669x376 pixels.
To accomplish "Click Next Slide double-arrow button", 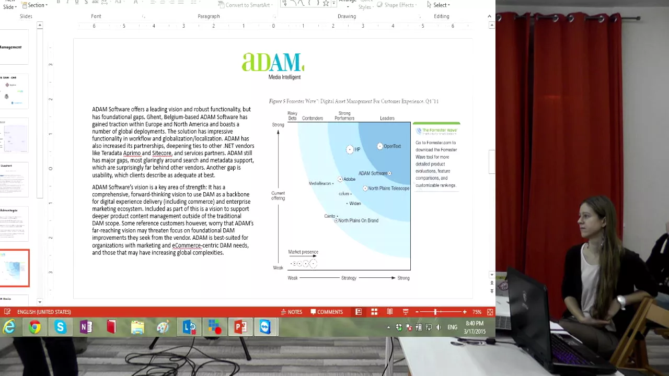I will [x=491, y=291].
